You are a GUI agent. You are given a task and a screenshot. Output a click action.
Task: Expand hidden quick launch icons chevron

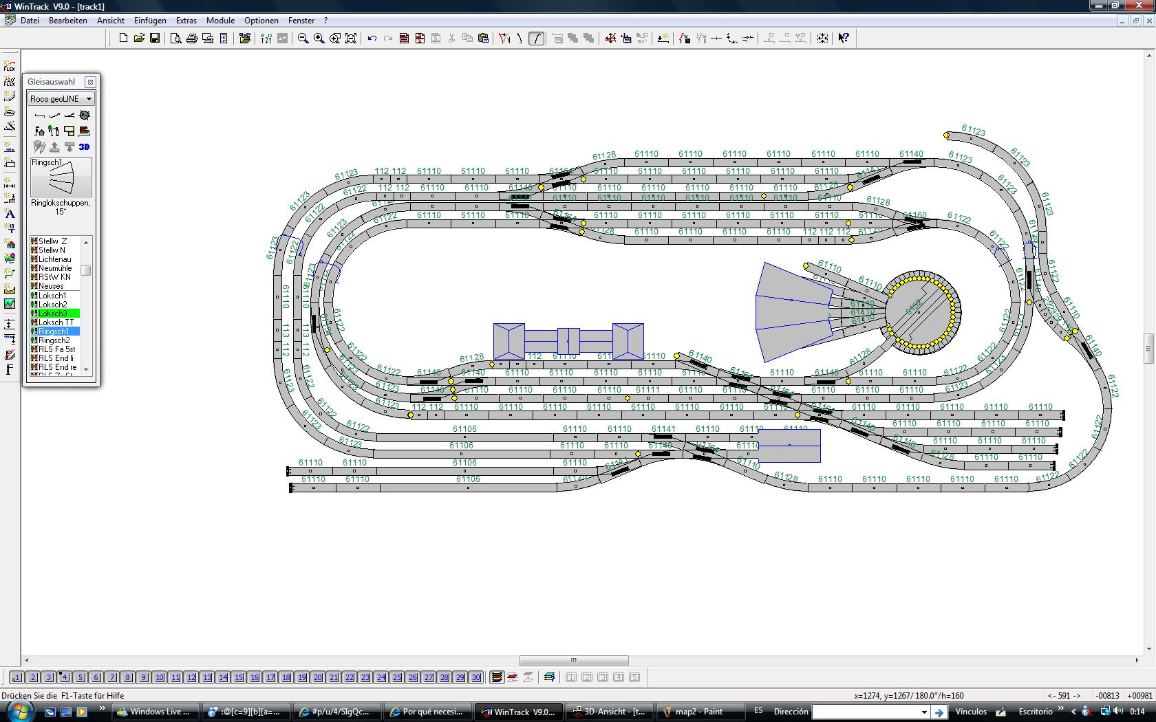pyautogui.click(x=102, y=708)
